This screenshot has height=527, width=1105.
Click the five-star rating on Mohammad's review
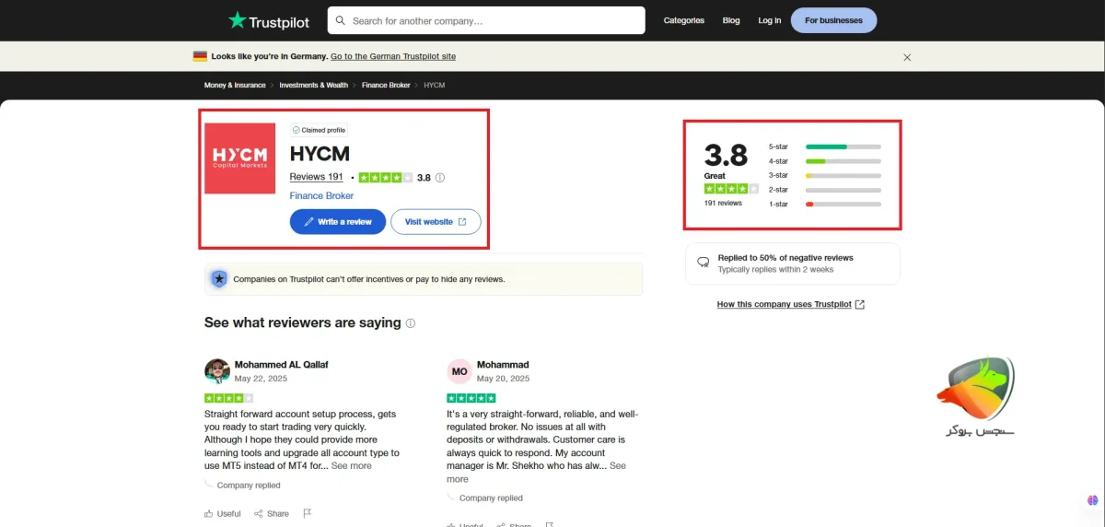(471, 398)
